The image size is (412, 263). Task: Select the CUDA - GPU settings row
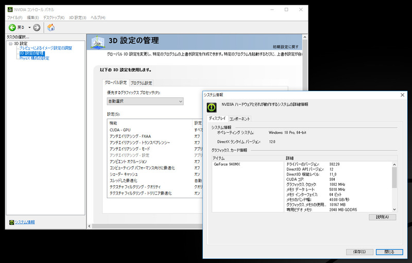[x=155, y=130]
